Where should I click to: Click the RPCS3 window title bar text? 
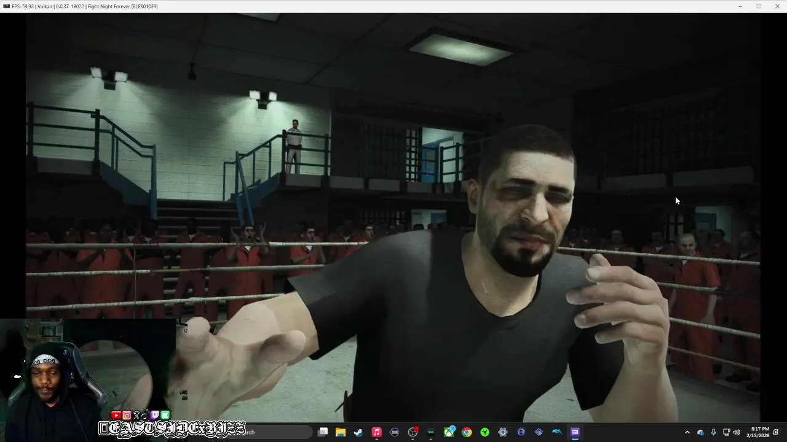coord(84,6)
